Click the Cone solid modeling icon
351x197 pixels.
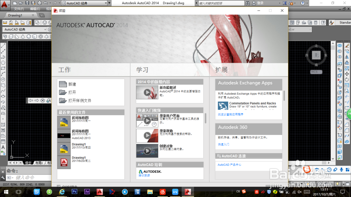pos(23,36)
